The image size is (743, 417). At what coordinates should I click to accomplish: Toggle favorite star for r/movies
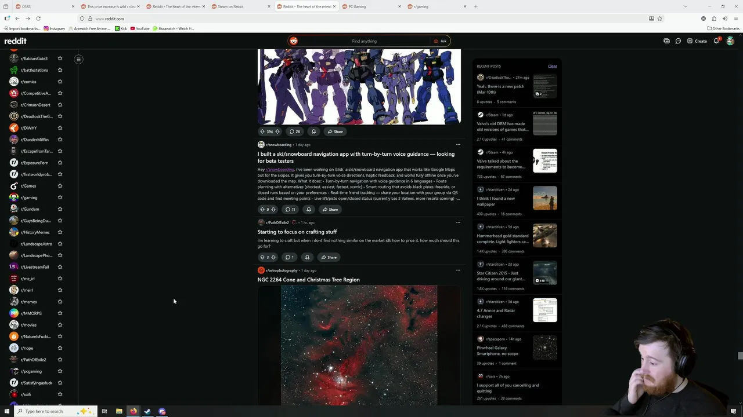(x=60, y=325)
